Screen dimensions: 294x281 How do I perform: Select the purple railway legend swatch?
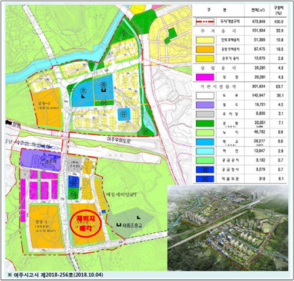click(205, 105)
